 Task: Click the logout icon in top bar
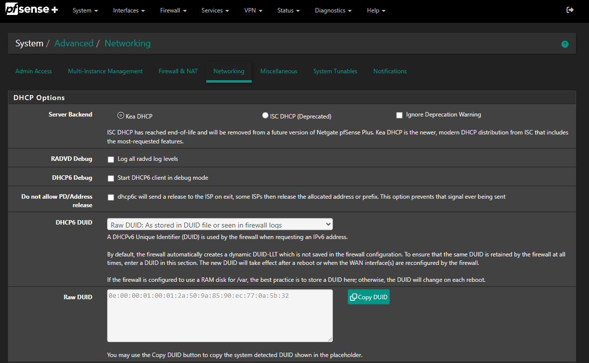(x=570, y=10)
